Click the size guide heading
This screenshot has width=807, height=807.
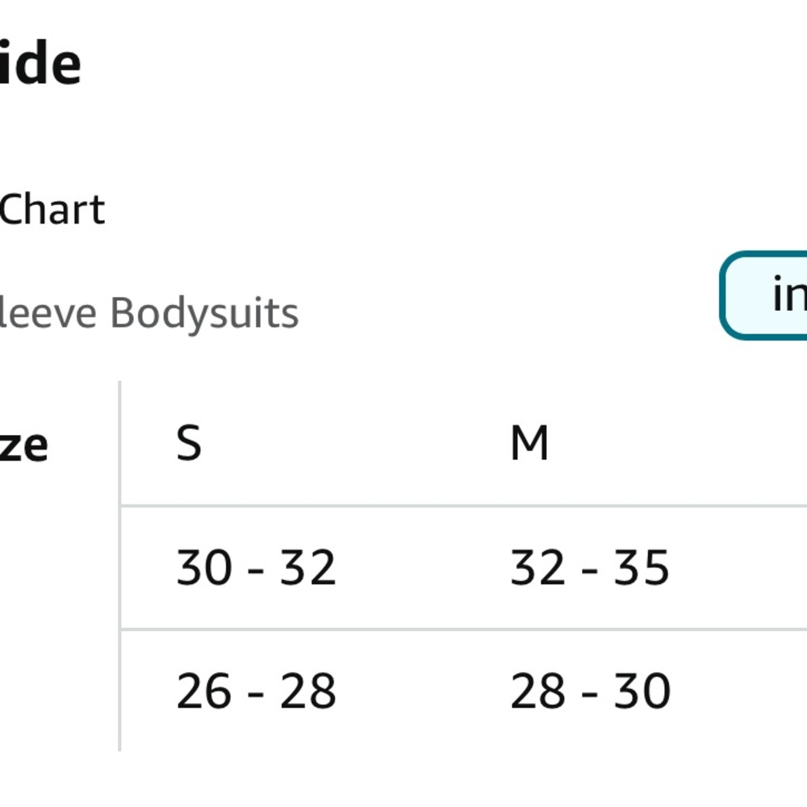tap(40, 64)
